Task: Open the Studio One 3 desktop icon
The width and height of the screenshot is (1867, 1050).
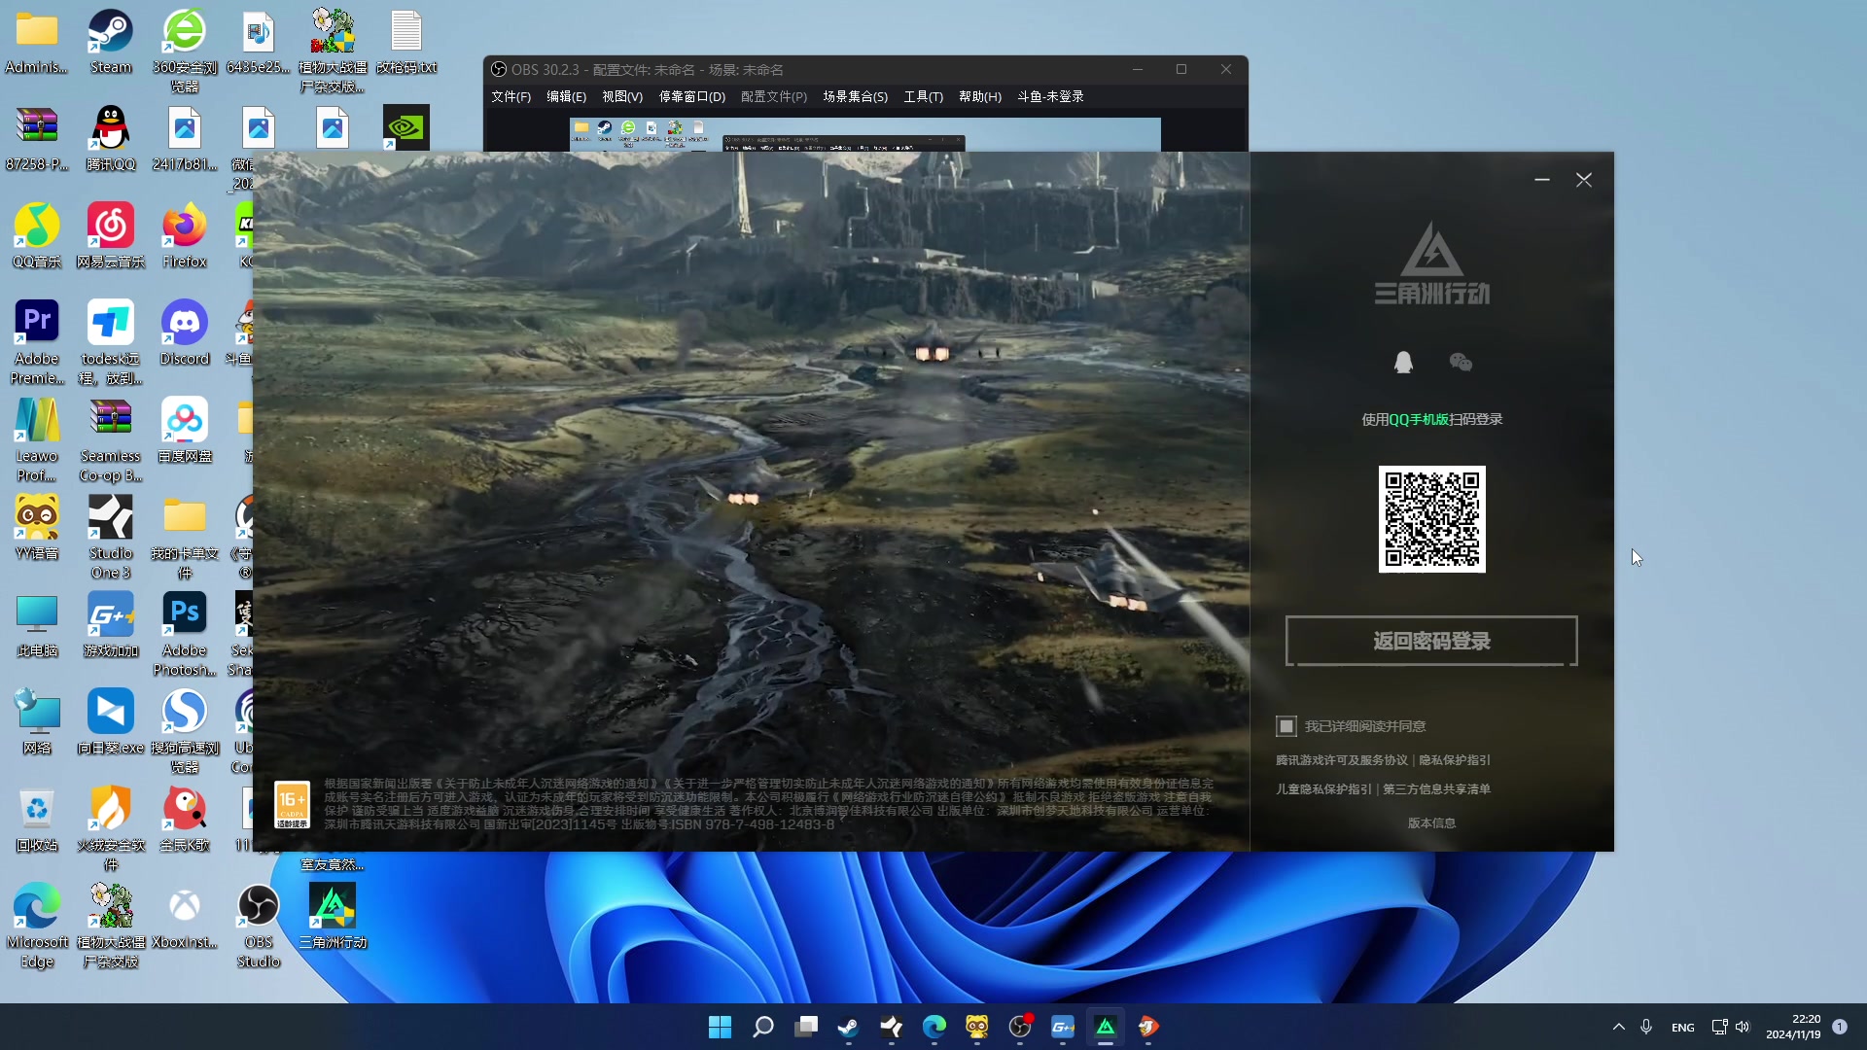Action: tap(111, 537)
